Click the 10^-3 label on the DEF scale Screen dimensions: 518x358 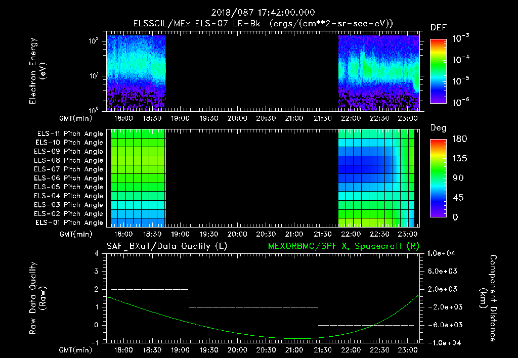pos(461,38)
